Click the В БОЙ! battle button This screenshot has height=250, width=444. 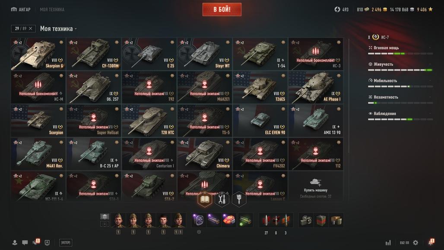[x=222, y=10]
